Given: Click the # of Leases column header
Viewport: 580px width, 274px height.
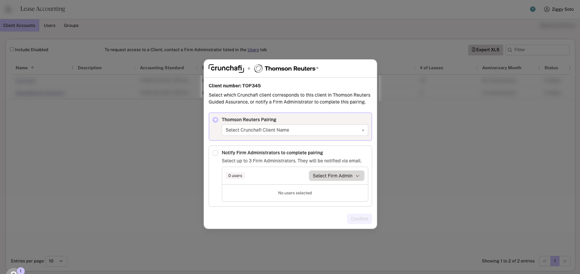Looking at the screenshot, I should tap(432, 68).
